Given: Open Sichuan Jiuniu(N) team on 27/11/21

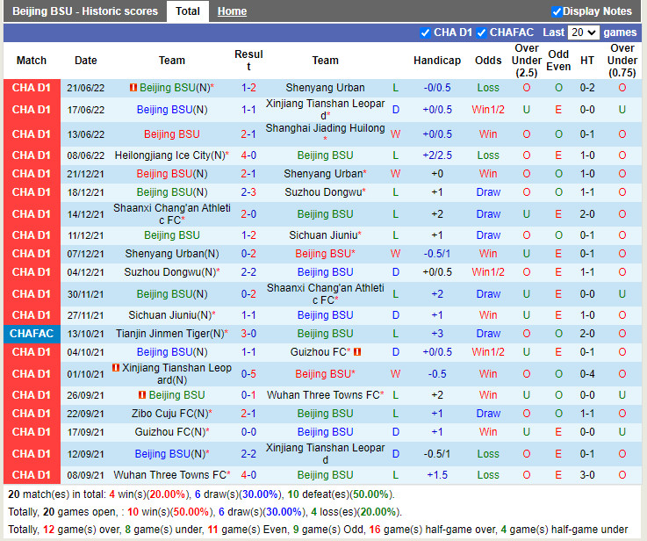Looking at the screenshot, I should (169, 315).
